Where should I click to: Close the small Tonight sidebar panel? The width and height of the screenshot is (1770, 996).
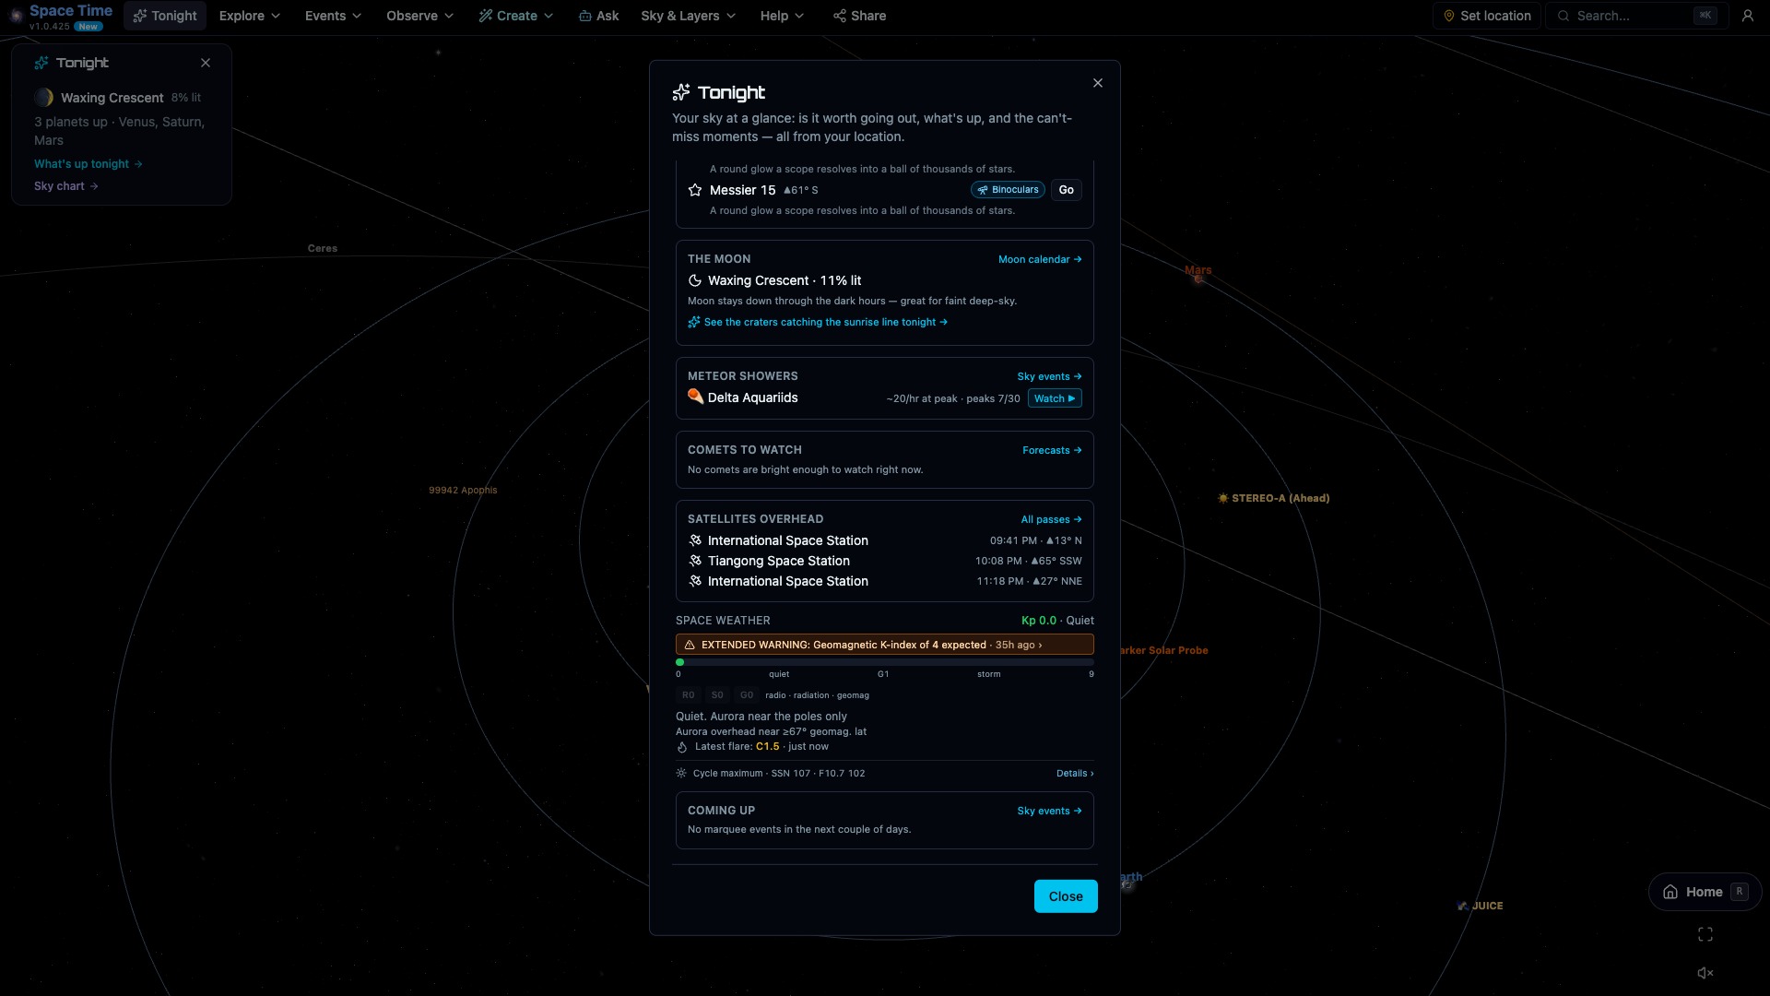(x=206, y=63)
